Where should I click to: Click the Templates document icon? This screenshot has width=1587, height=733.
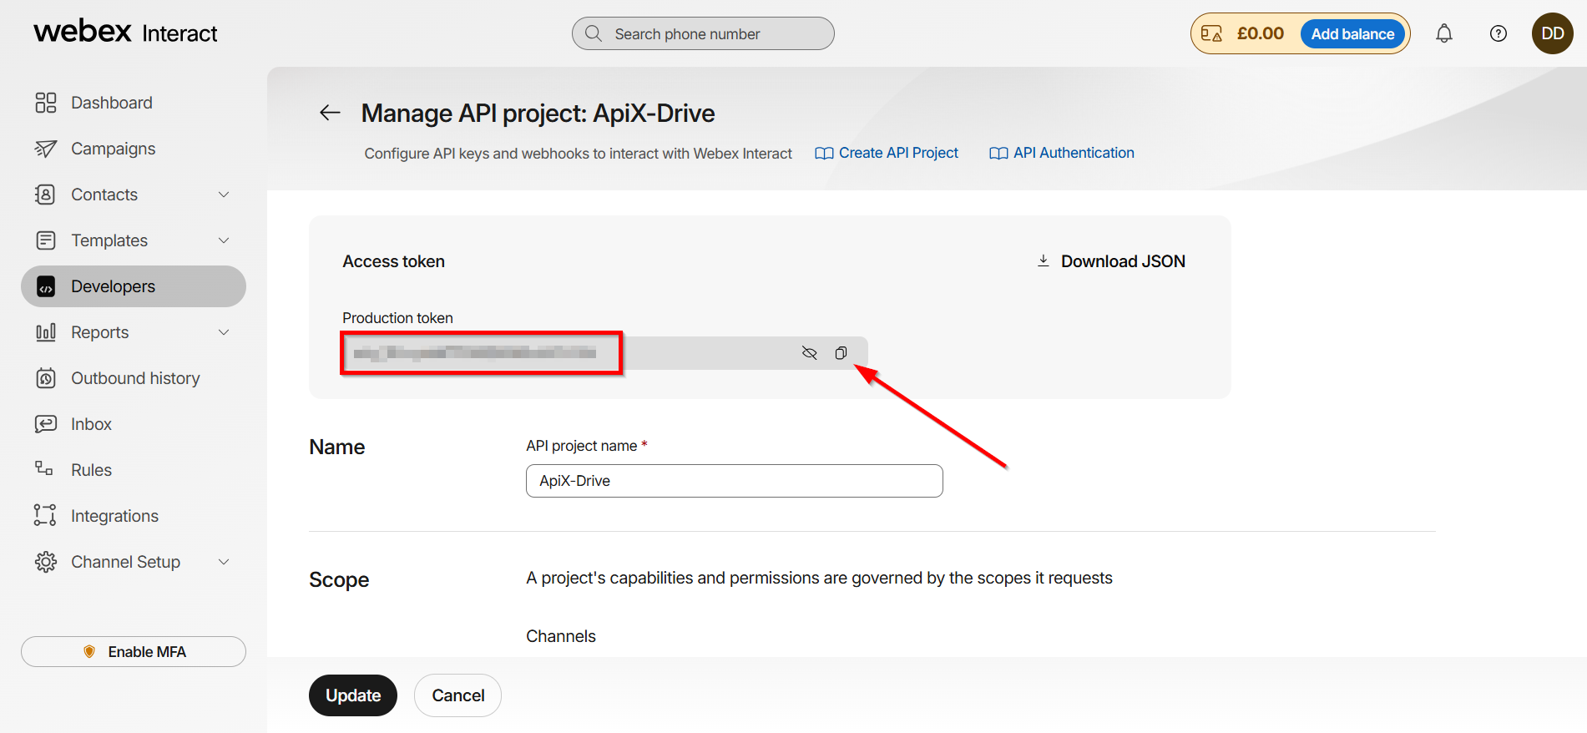[x=46, y=240]
